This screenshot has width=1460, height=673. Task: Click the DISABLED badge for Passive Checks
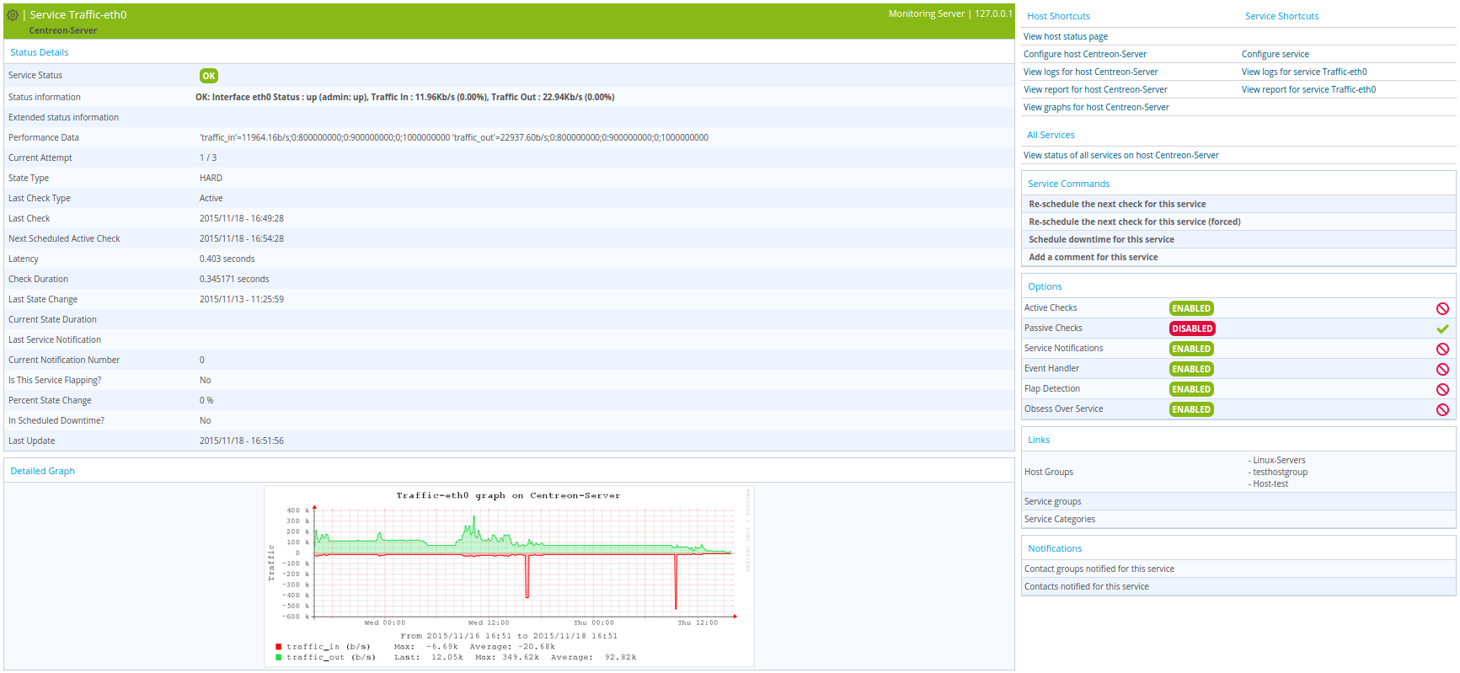tap(1192, 328)
